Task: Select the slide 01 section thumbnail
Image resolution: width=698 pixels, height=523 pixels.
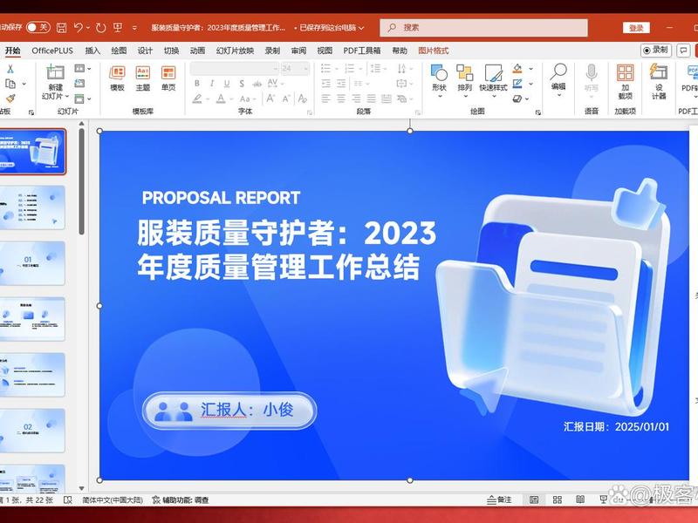Action: pyautogui.click(x=32, y=263)
